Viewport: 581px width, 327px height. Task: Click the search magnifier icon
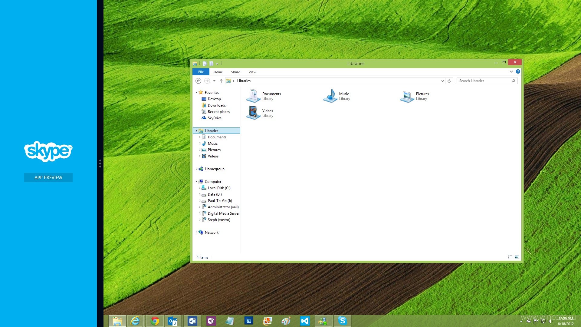tap(514, 81)
